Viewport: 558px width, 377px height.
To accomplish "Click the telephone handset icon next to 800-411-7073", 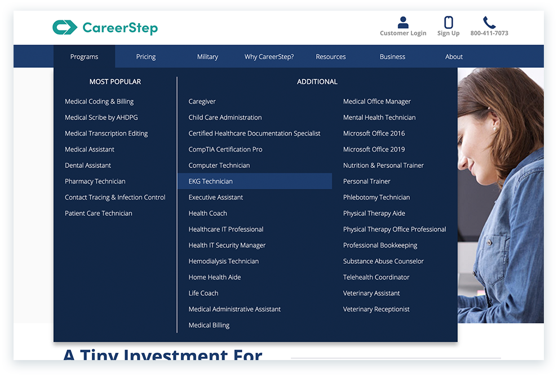I will [489, 21].
